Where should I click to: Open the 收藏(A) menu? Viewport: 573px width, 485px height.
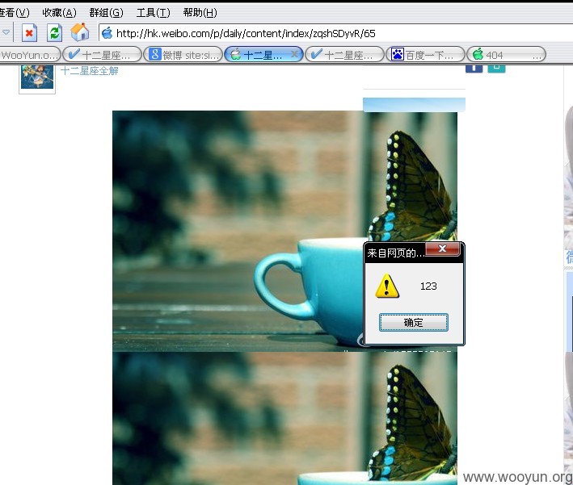[x=59, y=13]
